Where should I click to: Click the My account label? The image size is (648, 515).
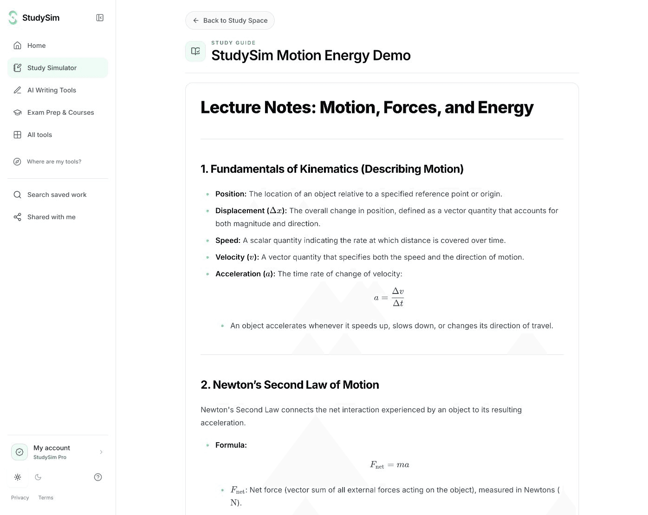tap(52, 448)
